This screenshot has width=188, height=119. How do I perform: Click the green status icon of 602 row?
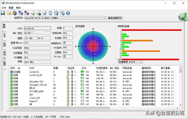pos(11,95)
